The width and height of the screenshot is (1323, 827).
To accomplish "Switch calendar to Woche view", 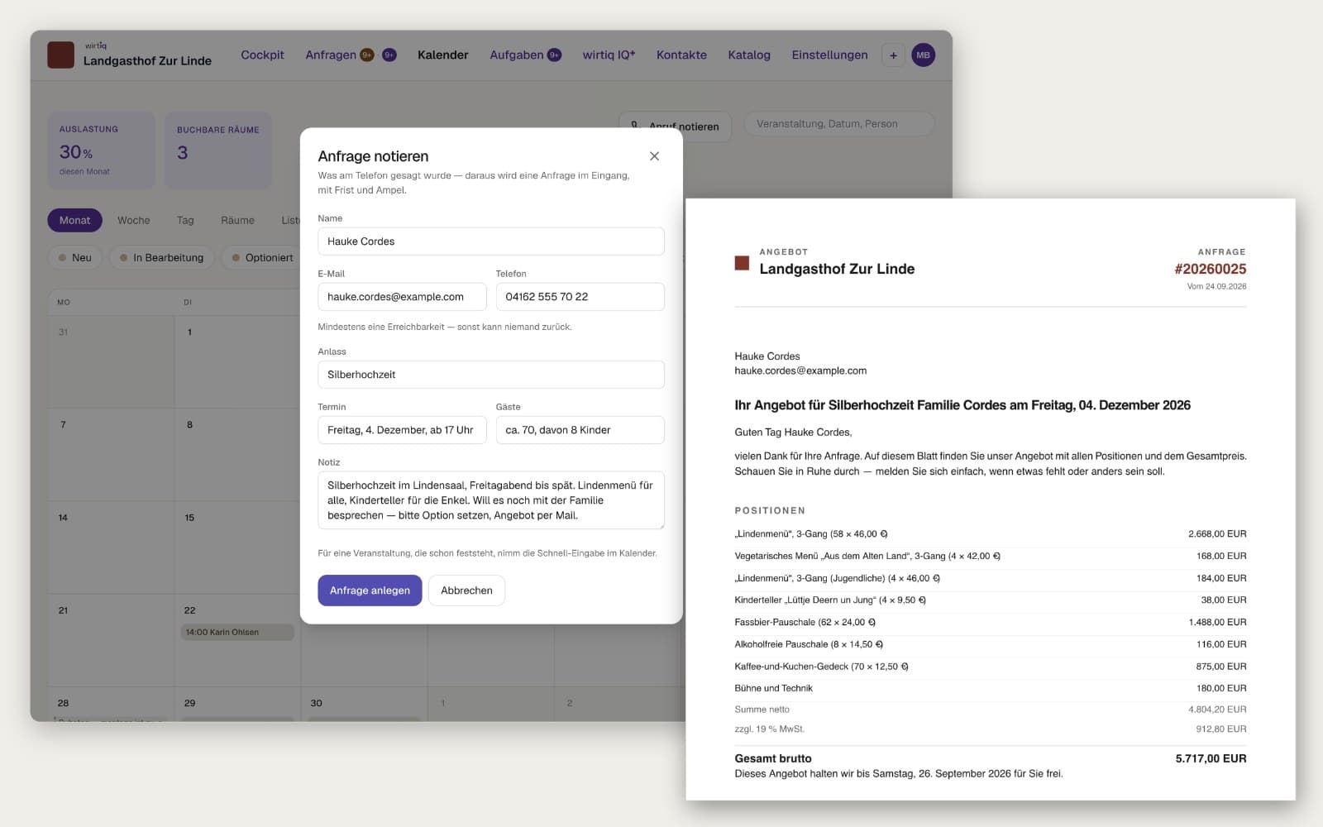I will coord(134,220).
